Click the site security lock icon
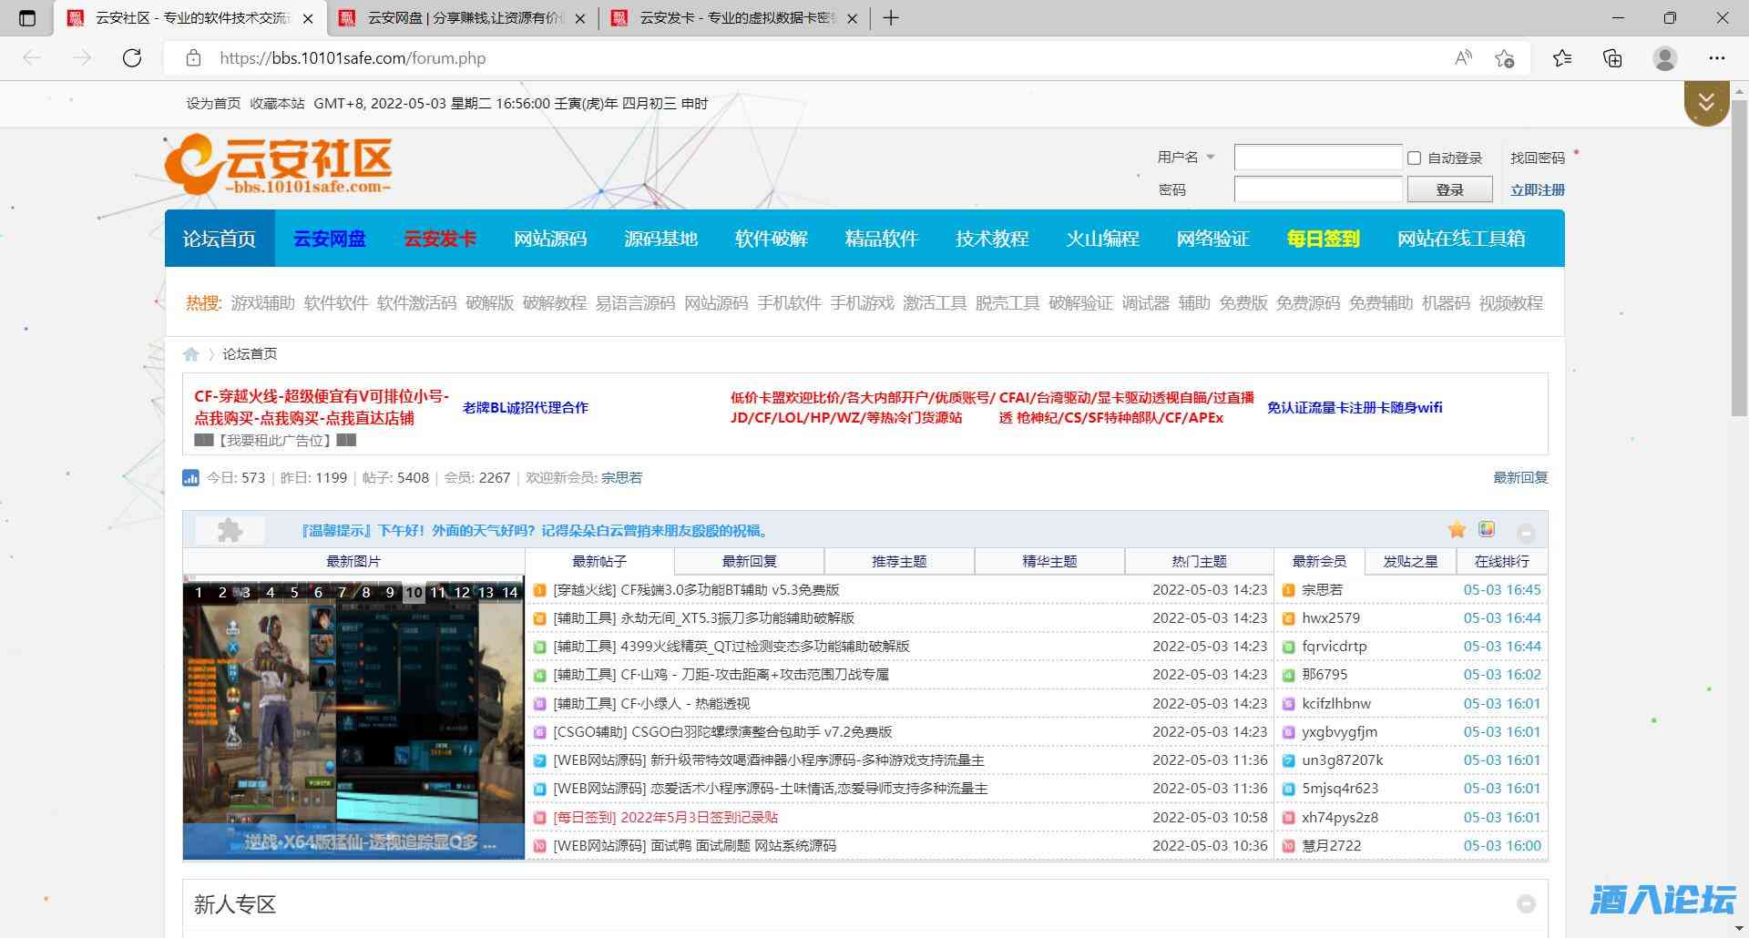1749x938 pixels. click(x=192, y=57)
